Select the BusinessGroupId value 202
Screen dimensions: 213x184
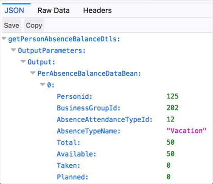[173, 108]
